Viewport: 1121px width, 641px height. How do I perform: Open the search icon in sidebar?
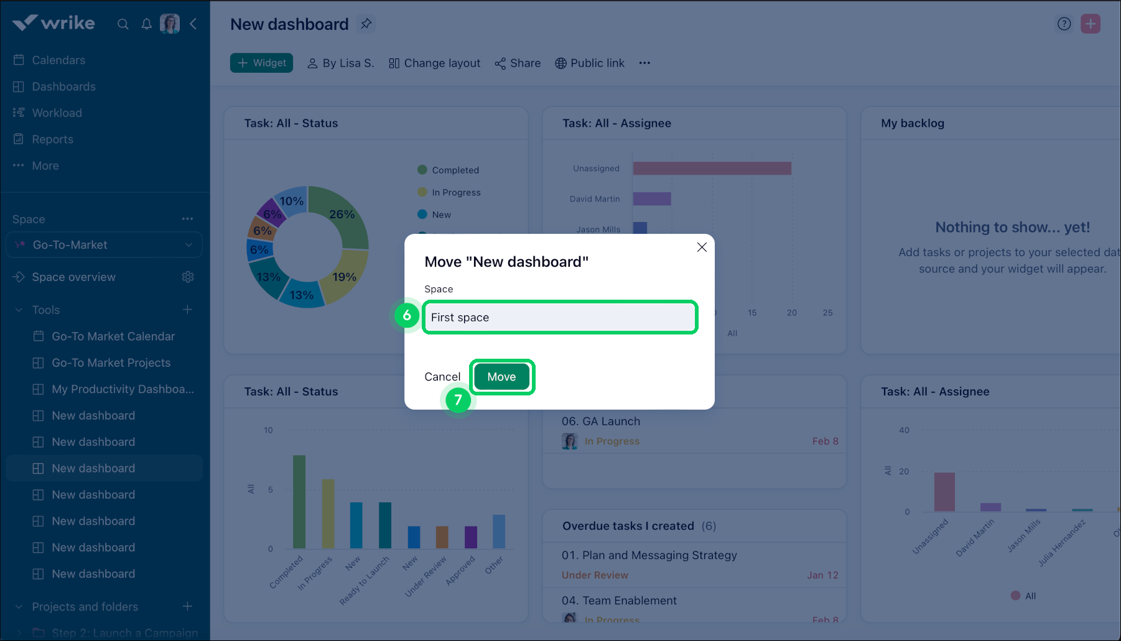point(123,24)
